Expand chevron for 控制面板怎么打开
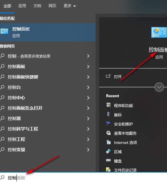This screenshot has height=182, width=167. tap(88, 108)
